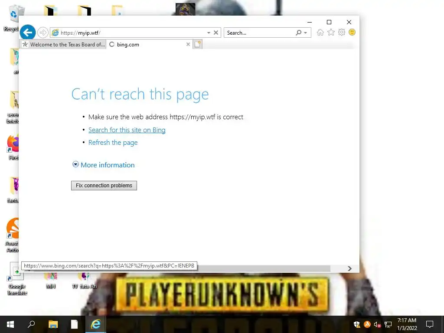Click the blank document icon on taskbar
The width and height of the screenshot is (444, 333).
click(x=74, y=324)
